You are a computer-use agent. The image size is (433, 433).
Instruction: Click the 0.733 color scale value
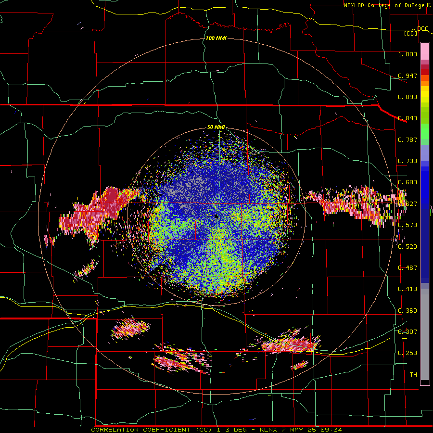[408, 161]
